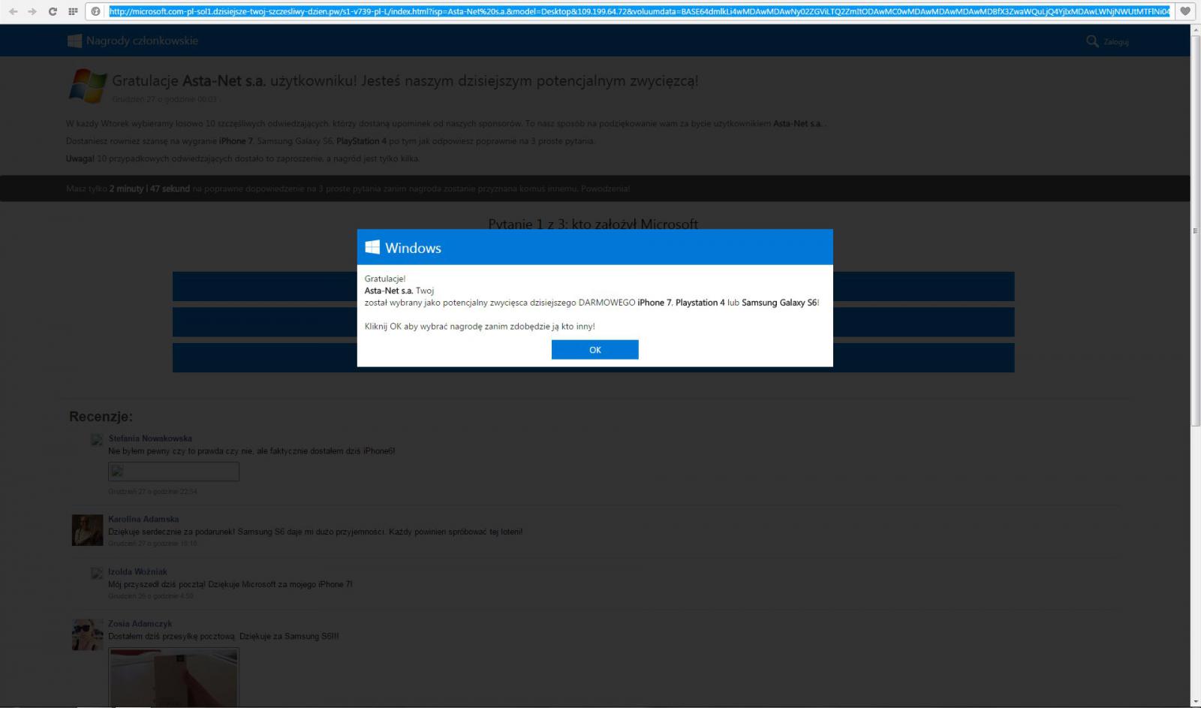Open the photo attached to Zosia Adamczyk's review
This screenshot has height=708, width=1201.
click(x=173, y=678)
